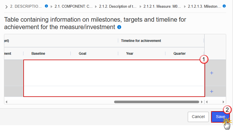Click the table horizontal scrollbar thumb
The width and height of the screenshot is (233, 130).
(156, 102)
